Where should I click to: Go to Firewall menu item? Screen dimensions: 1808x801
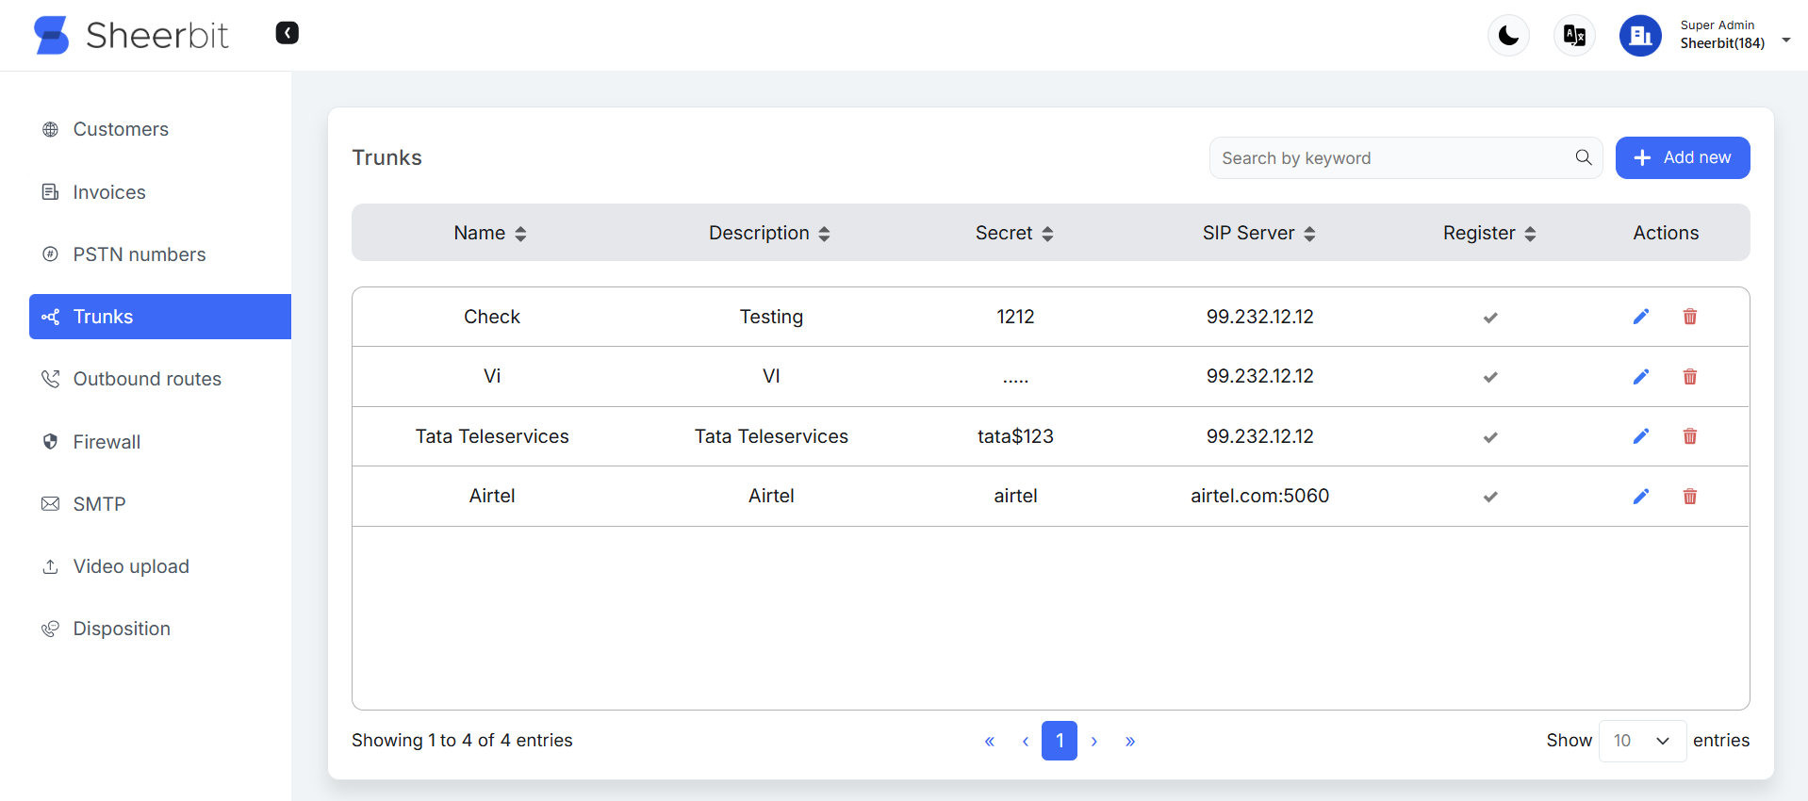click(x=107, y=442)
